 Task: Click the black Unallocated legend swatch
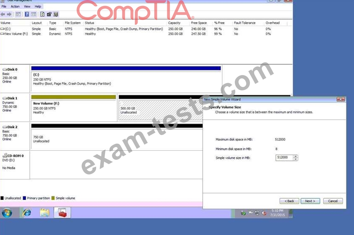pos(2,198)
